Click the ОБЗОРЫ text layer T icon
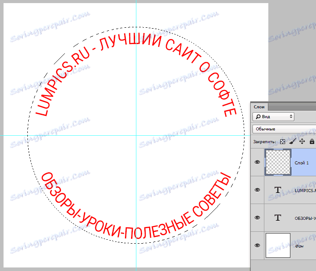This screenshot has width=316, height=271. [278, 218]
